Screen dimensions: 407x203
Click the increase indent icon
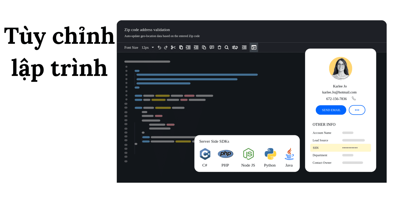188,47
